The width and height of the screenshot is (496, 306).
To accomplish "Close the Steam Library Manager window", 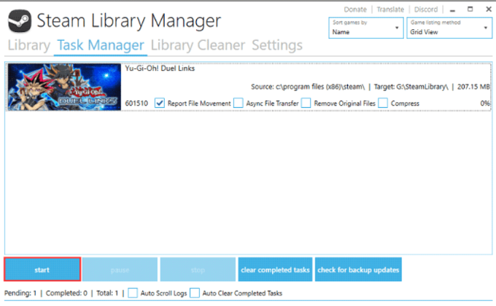I will [x=489, y=9].
